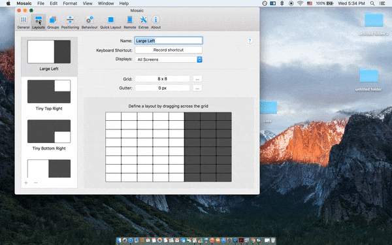Open the Remote pane

click(130, 22)
